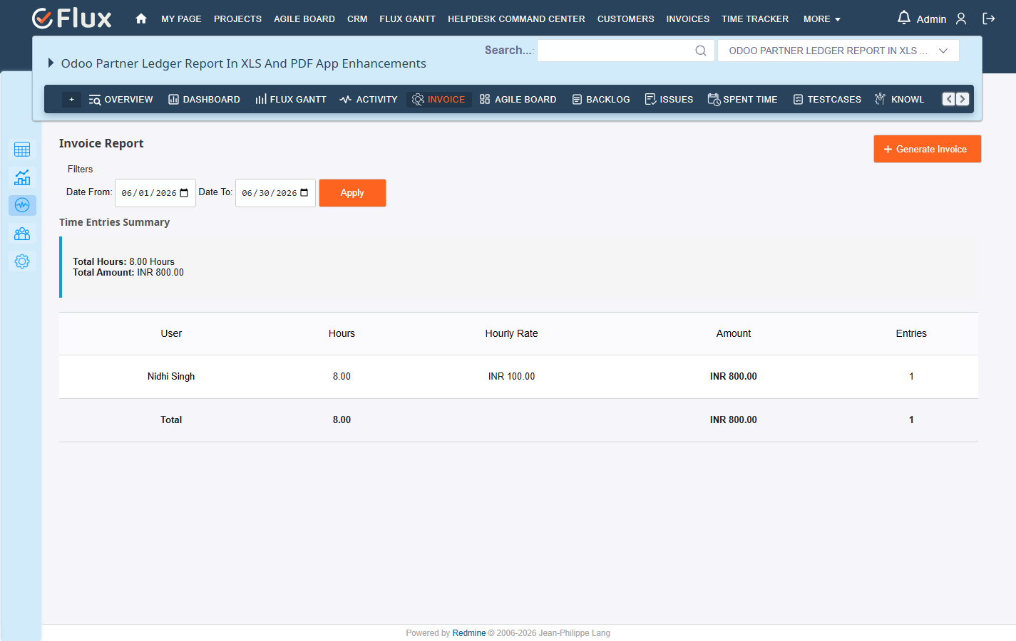The width and height of the screenshot is (1016, 641).
Task: Open calendar picker in Date From field
Action: pyautogui.click(x=184, y=193)
